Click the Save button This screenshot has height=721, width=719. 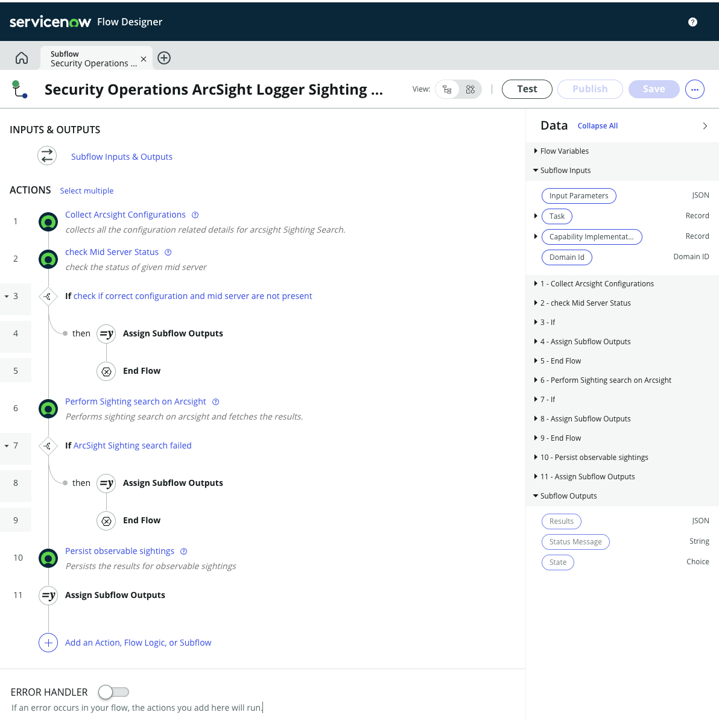click(x=654, y=89)
